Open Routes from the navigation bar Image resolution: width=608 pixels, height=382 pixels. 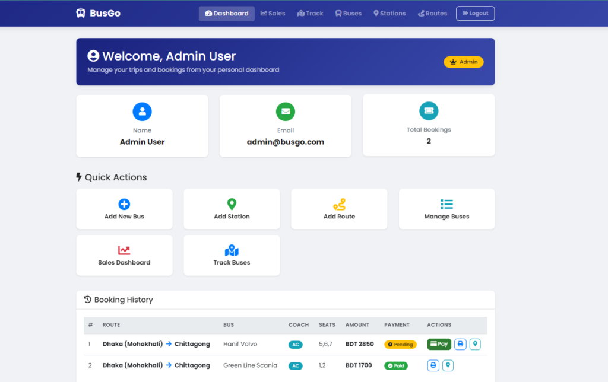click(432, 13)
